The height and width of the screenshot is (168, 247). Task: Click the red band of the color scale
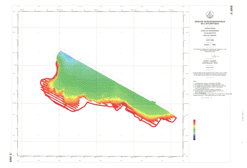click(194, 122)
